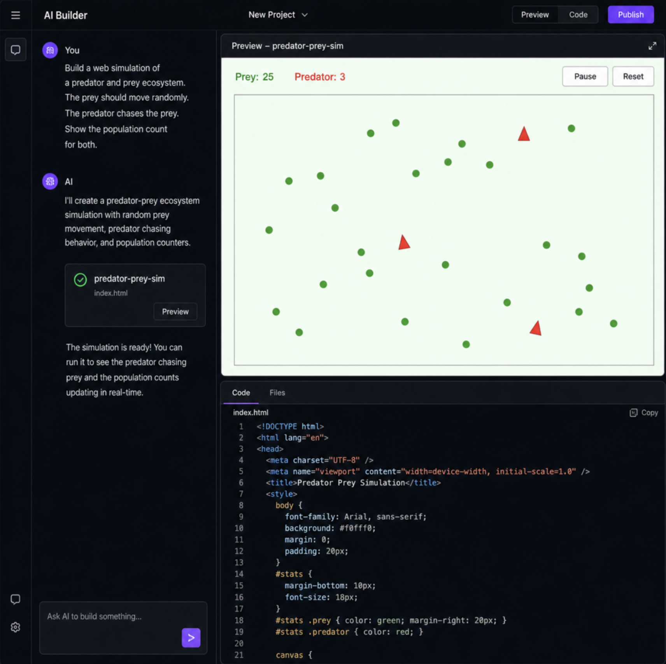Viewport: 666px width, 664px height.
Task: Click the html lang="en" line
Action: tap(293, 438)
